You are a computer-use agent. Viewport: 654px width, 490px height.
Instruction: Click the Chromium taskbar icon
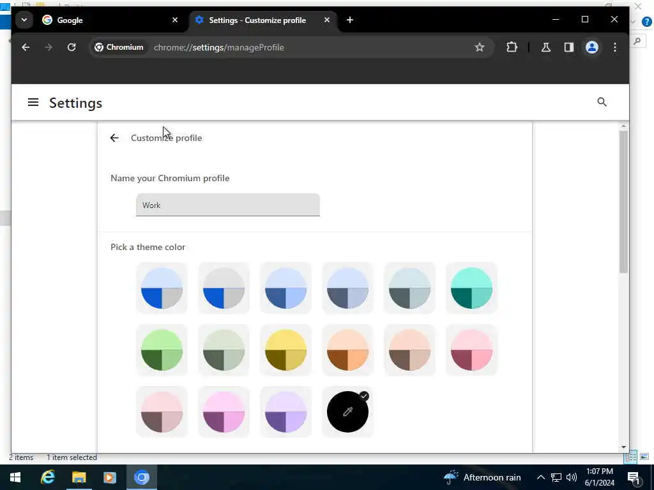141,477
